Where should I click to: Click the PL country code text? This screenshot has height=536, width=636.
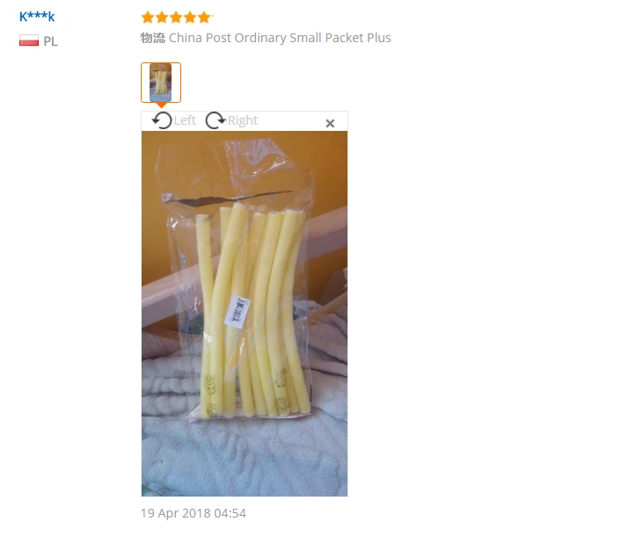click(x=51, y=41)
